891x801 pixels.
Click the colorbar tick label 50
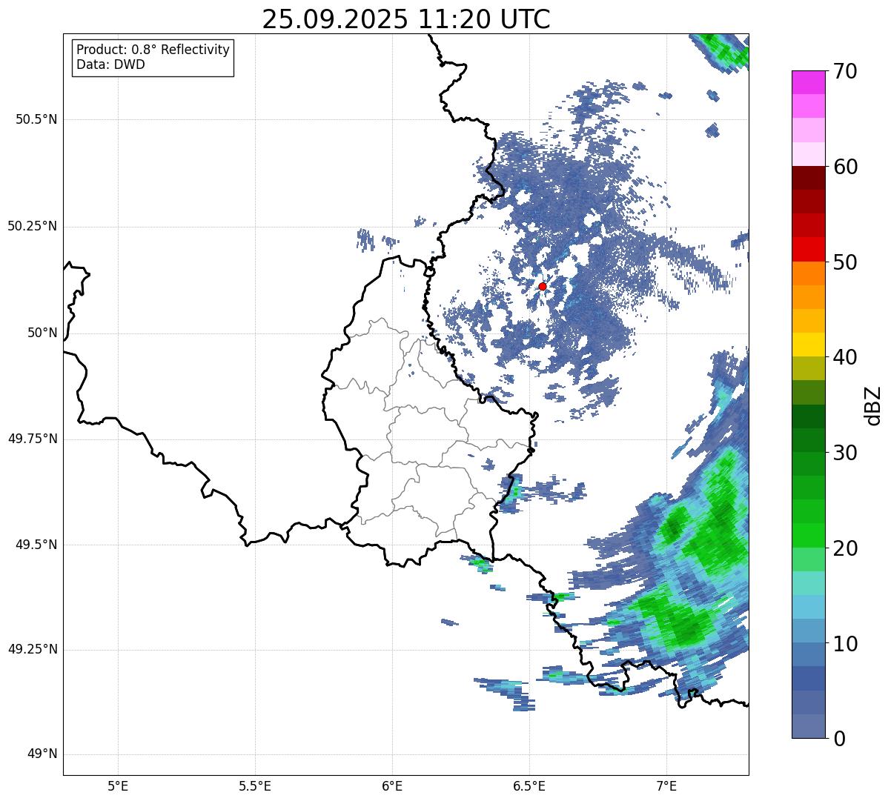pyautogui.click(x=846, y=262)
